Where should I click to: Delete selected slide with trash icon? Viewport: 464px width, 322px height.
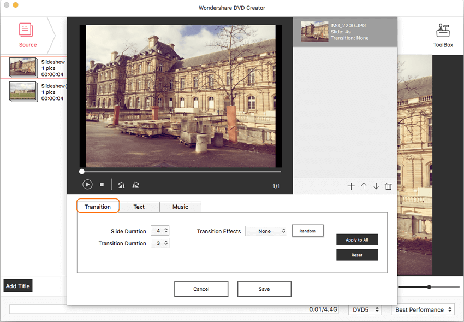click(x=389, y=186)
